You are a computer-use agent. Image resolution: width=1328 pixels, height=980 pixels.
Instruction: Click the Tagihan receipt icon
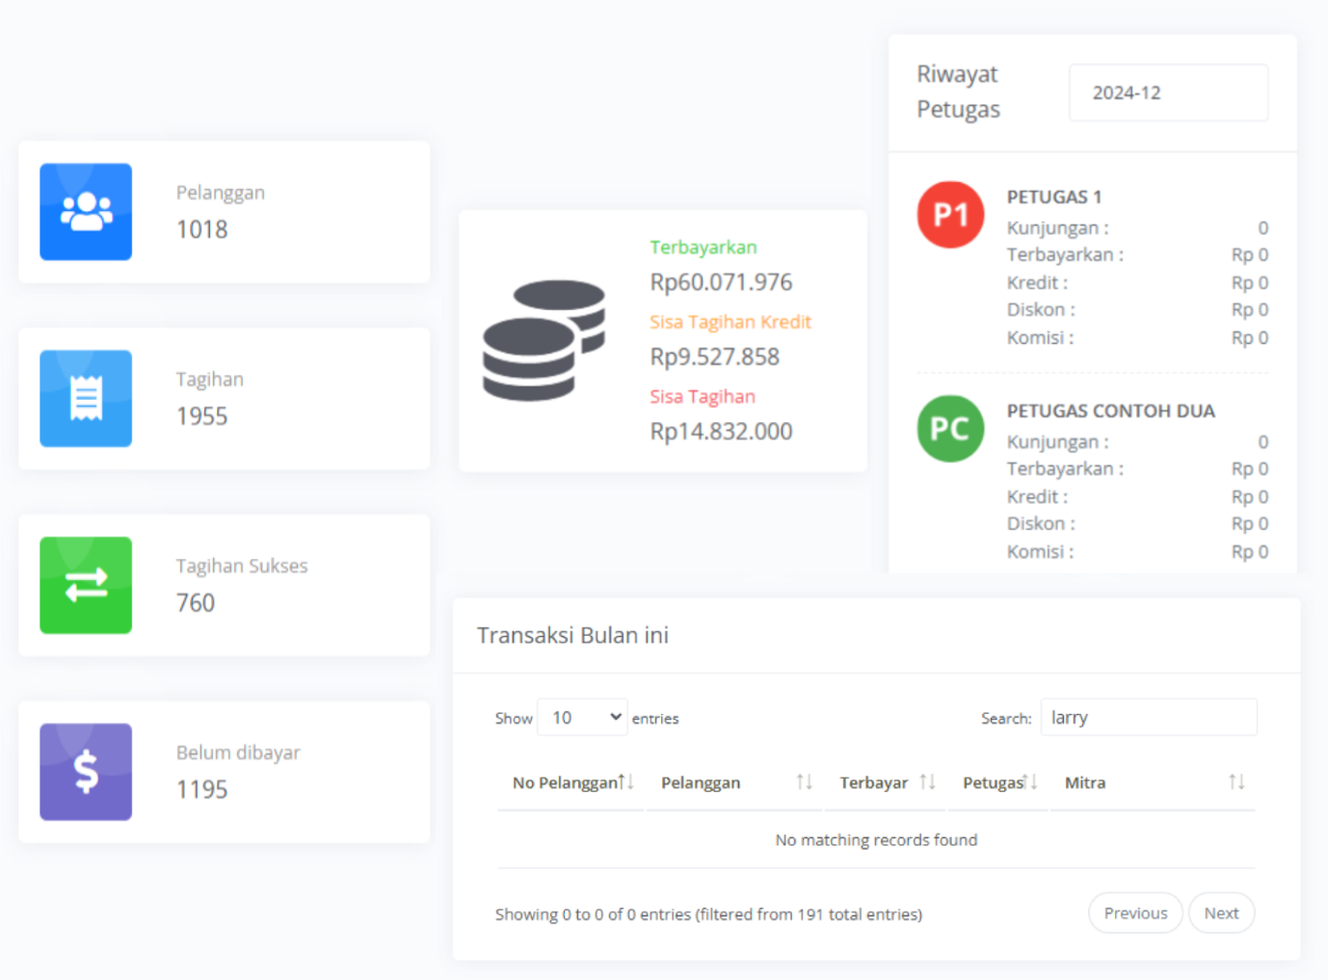[x=86, y=398]
